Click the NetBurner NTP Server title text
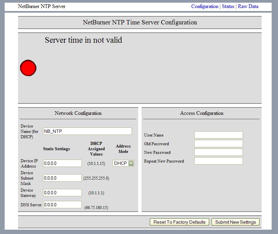This screenshot has height=234, width=278. 42,6
